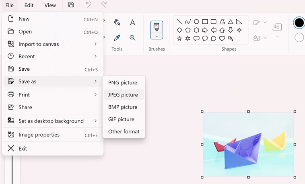Screen dimensions: 305x184
Task: Choose JPEG picture from Save as submenu
Action: [123, 95]
